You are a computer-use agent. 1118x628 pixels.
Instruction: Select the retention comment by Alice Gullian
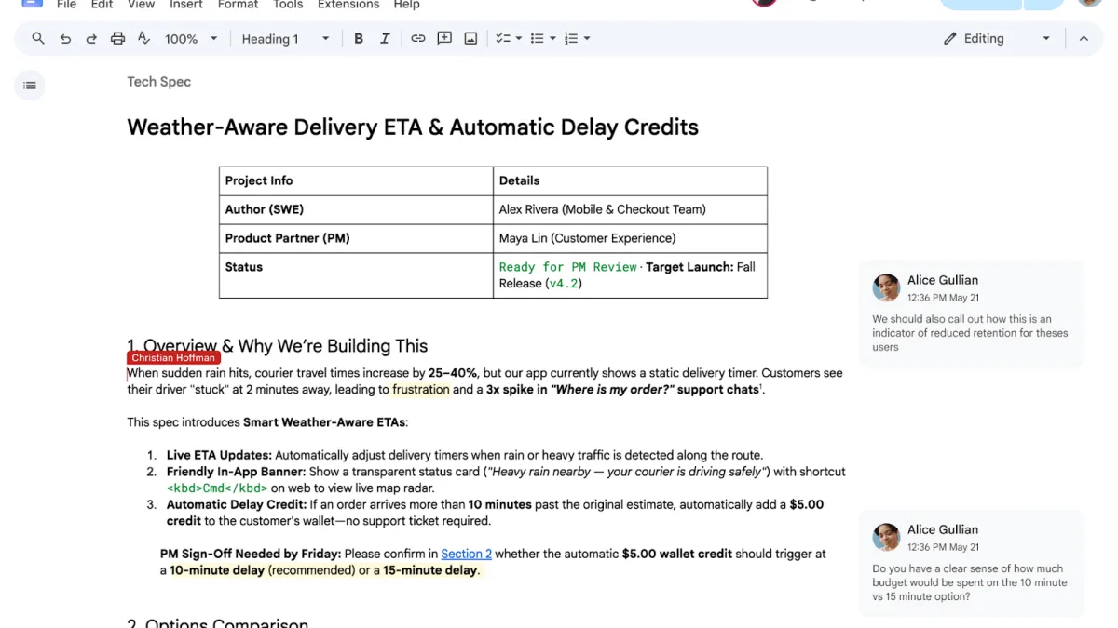[x=971, y=314]
